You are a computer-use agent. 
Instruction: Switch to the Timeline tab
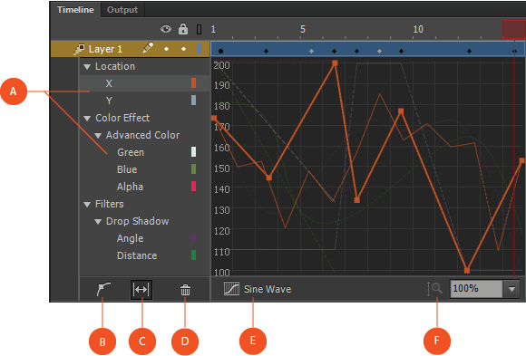(x=75, y=9)
